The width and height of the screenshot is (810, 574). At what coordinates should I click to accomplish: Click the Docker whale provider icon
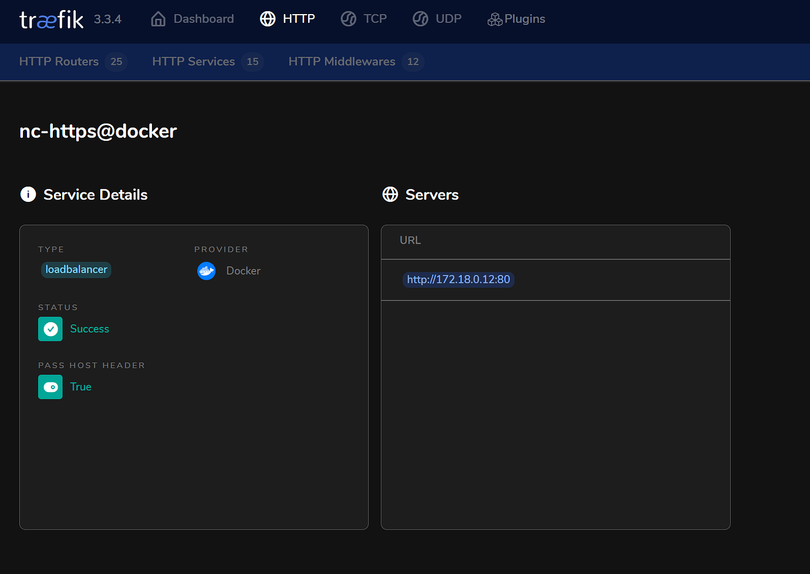[206, 271]
